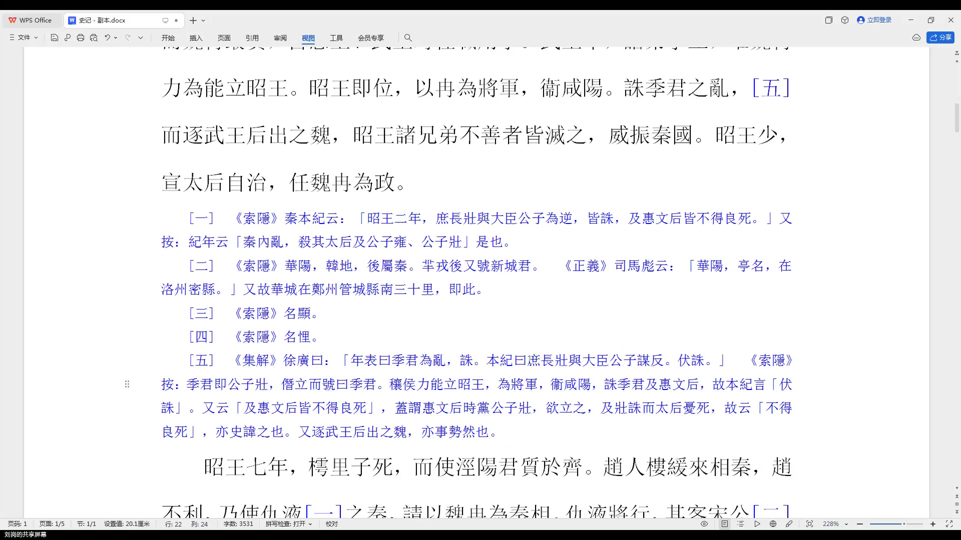Screen dimensions: 961x540
Task: Expand the new tab dropdown arrow
Action: click(x=203, y=20)
